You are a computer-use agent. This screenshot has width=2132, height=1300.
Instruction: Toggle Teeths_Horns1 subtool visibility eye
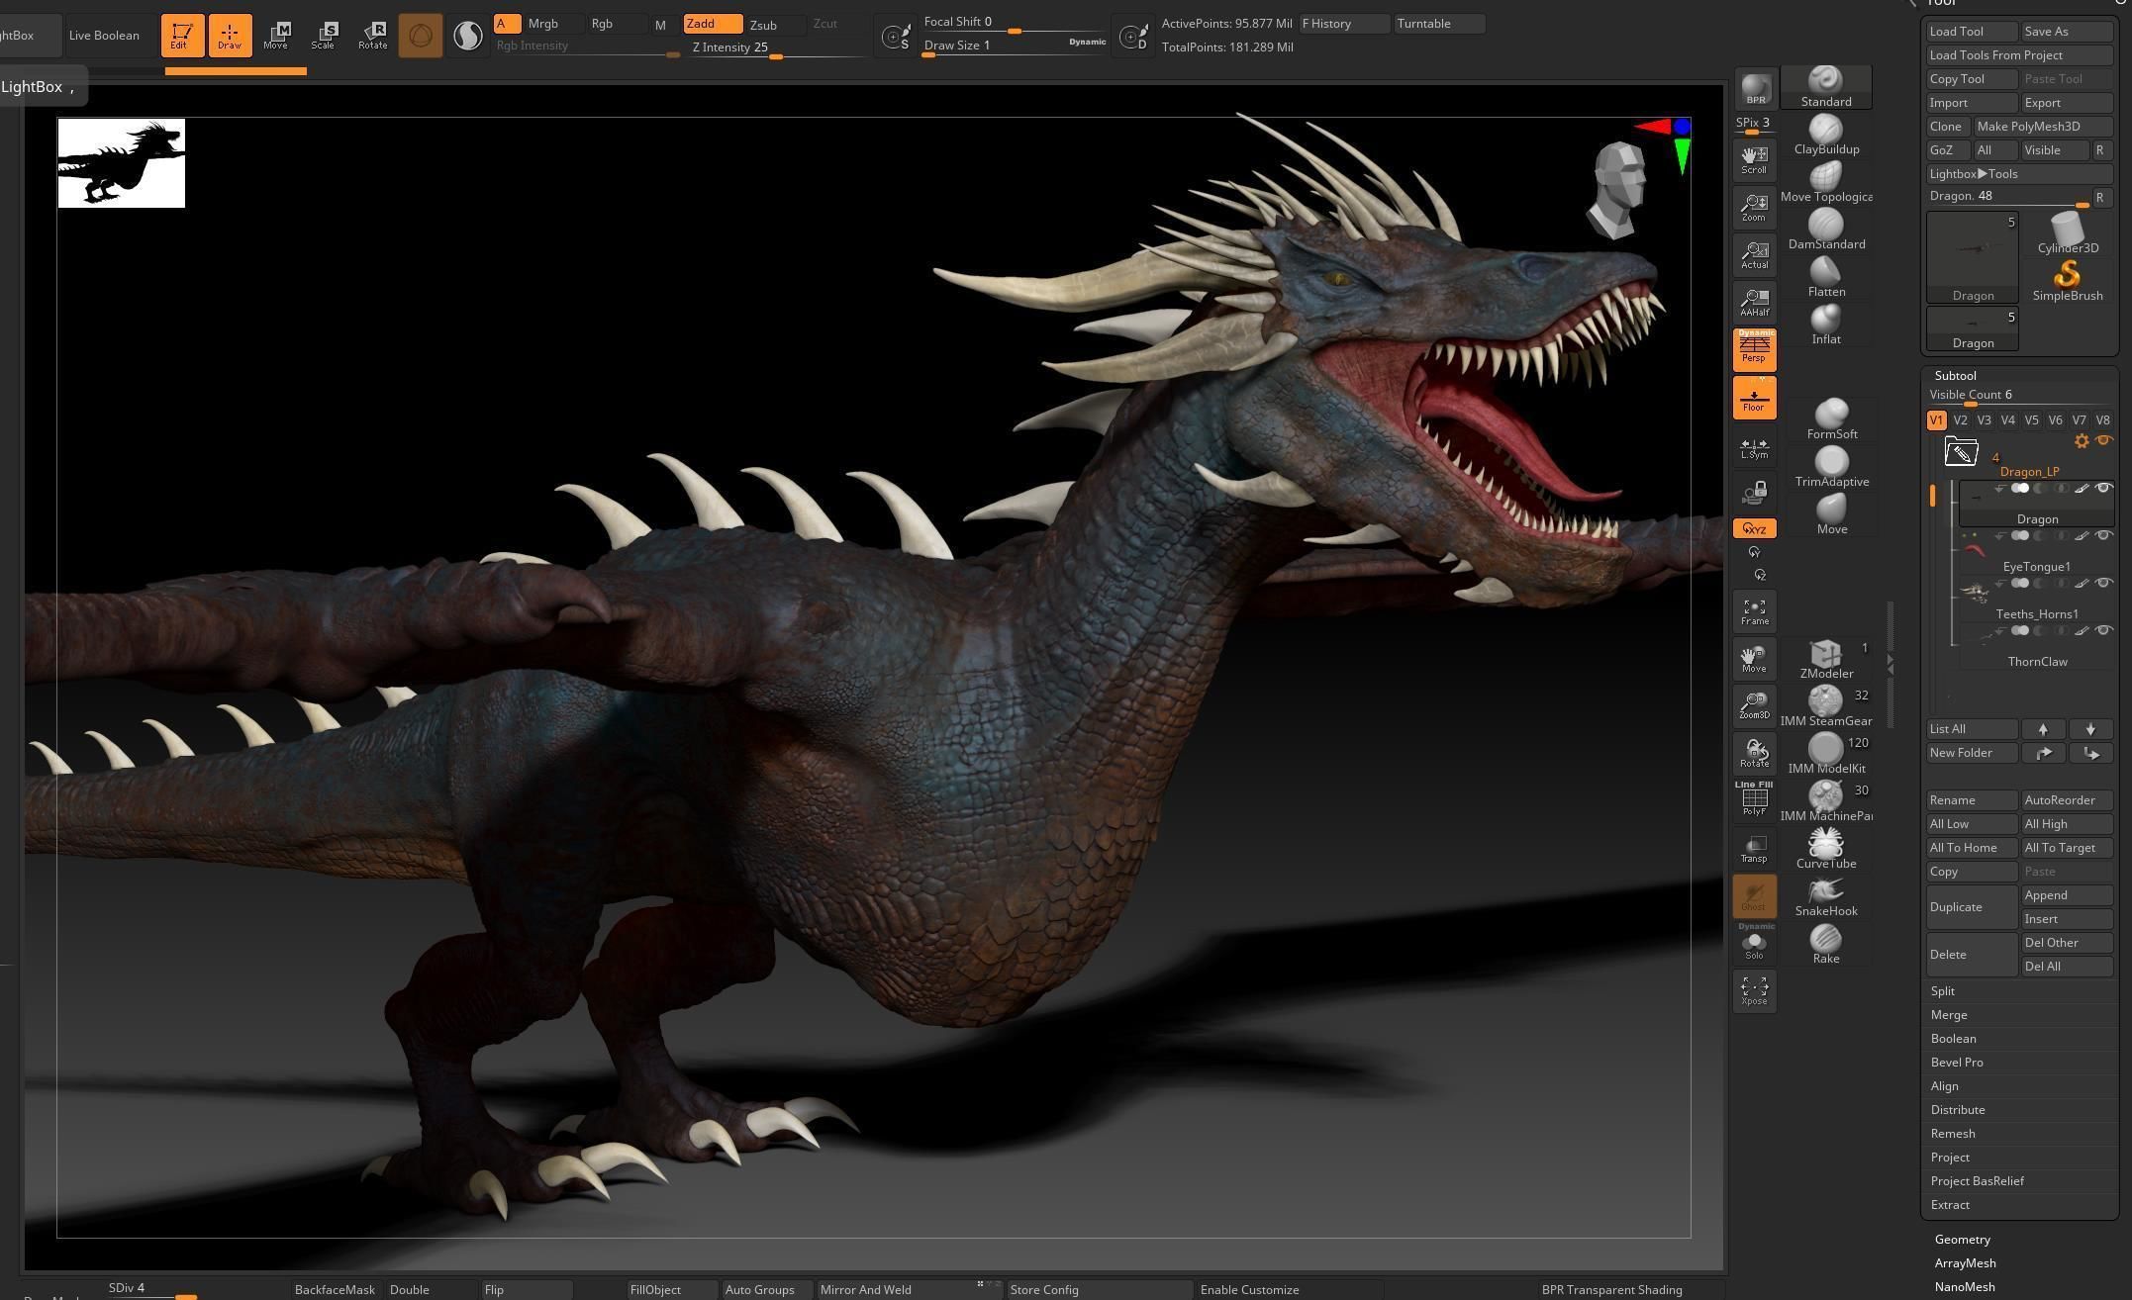[2103, 584]
